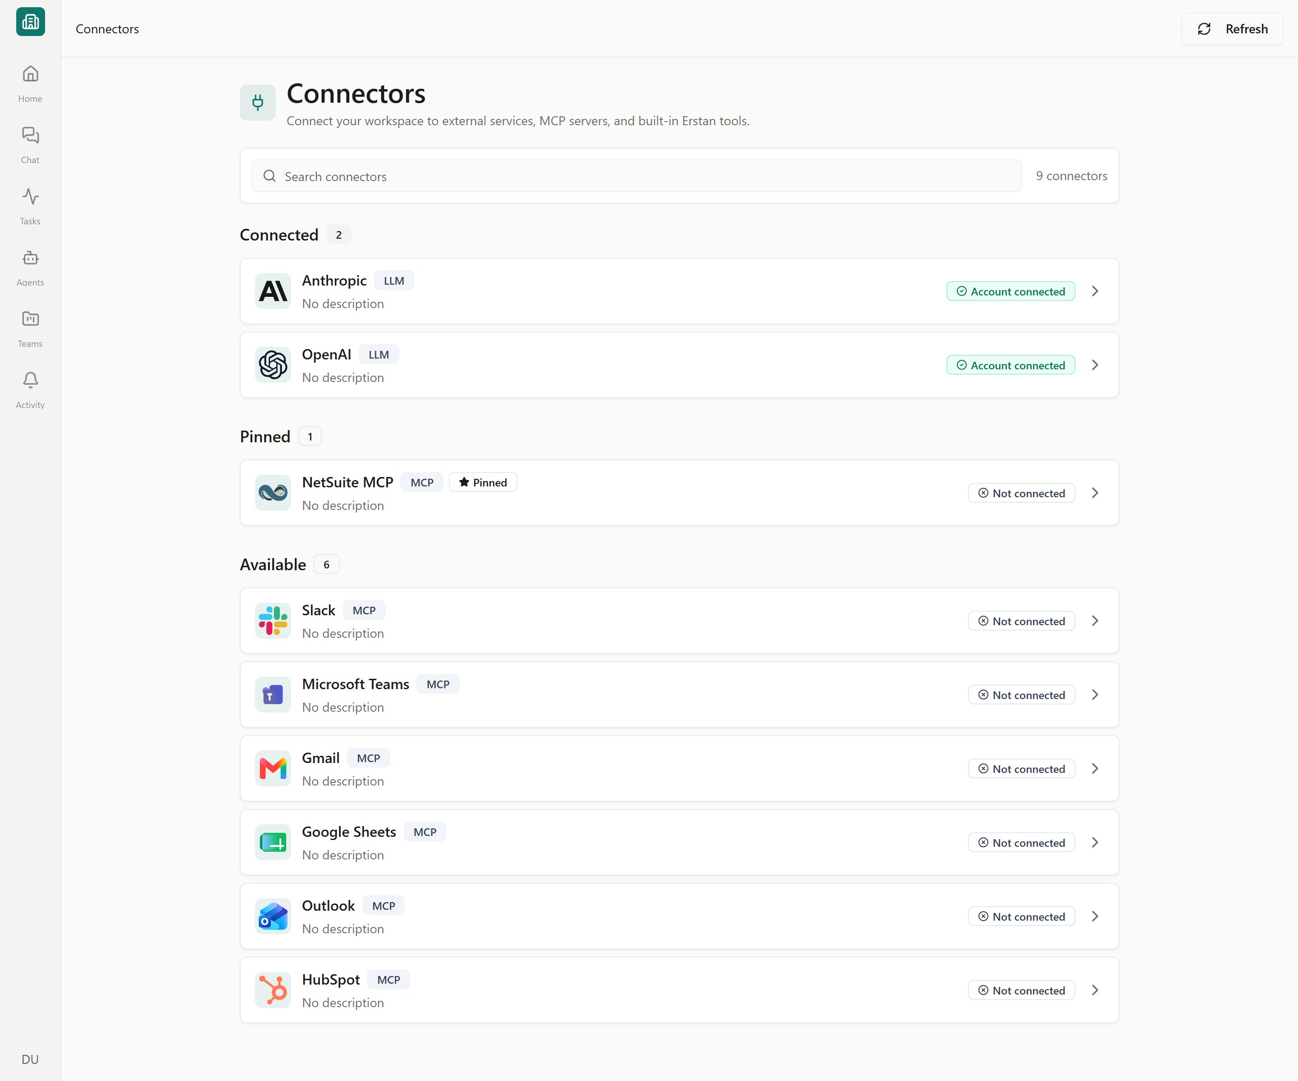Click the HubSpot logo icon
The width and height of the screenshot is (1298, 1081).
tap(273, 990)
